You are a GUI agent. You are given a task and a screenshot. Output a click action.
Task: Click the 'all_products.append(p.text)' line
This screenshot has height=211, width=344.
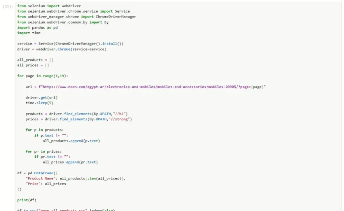(x=71, y=141)
